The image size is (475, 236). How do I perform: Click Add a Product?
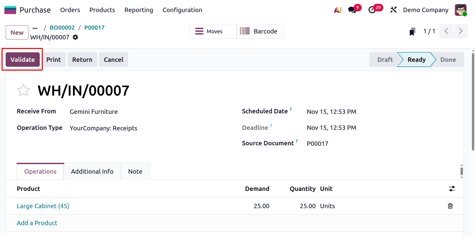point(37,223)
